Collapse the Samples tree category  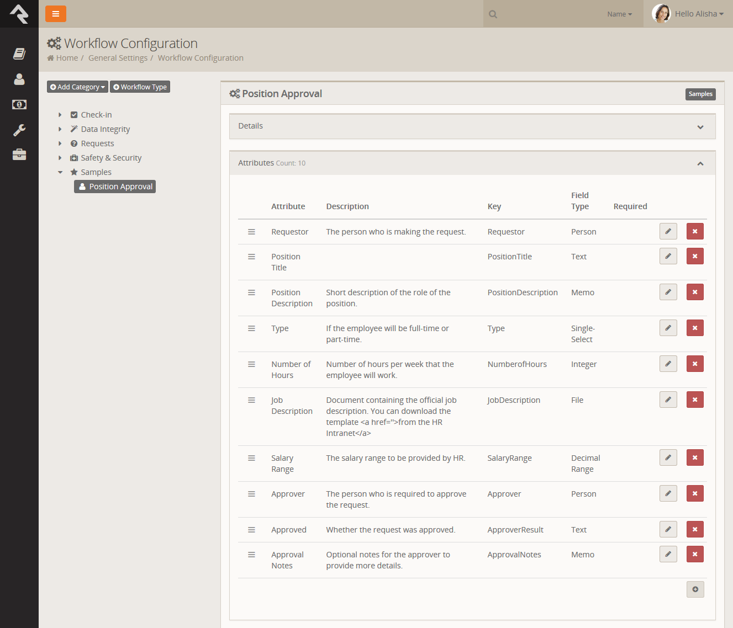click(x=60, y=172)
